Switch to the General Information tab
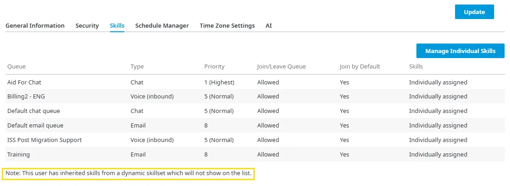 (x=35, y=25)
